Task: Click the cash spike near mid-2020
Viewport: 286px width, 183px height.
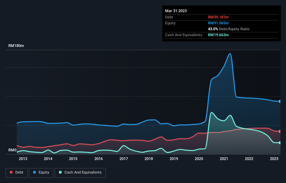Action: (211, 113)
